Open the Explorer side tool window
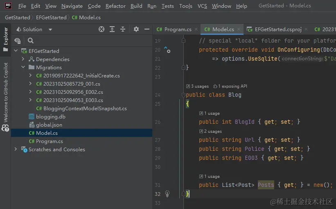336x209 pixels. (x=6, y=39)
